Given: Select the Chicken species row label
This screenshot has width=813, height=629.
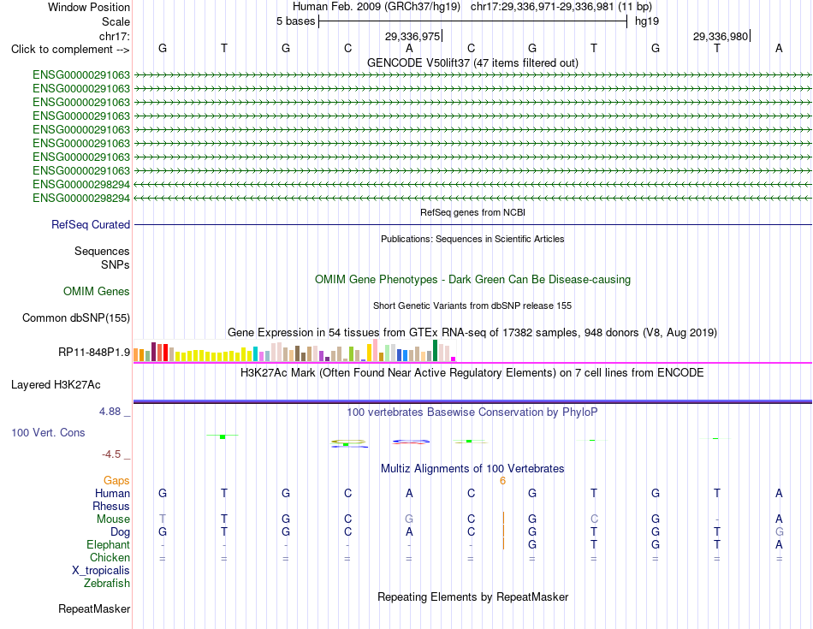Looking at the screenshot, I should click(110, 557).
